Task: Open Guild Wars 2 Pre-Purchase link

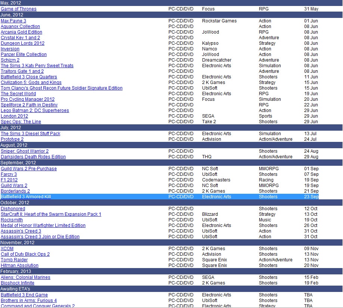Action: pyautogui.click(x=29, y=169)
